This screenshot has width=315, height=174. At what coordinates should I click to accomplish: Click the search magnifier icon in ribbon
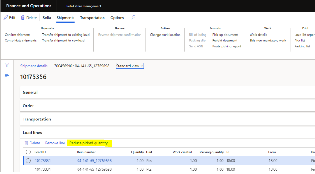(133, 18)
